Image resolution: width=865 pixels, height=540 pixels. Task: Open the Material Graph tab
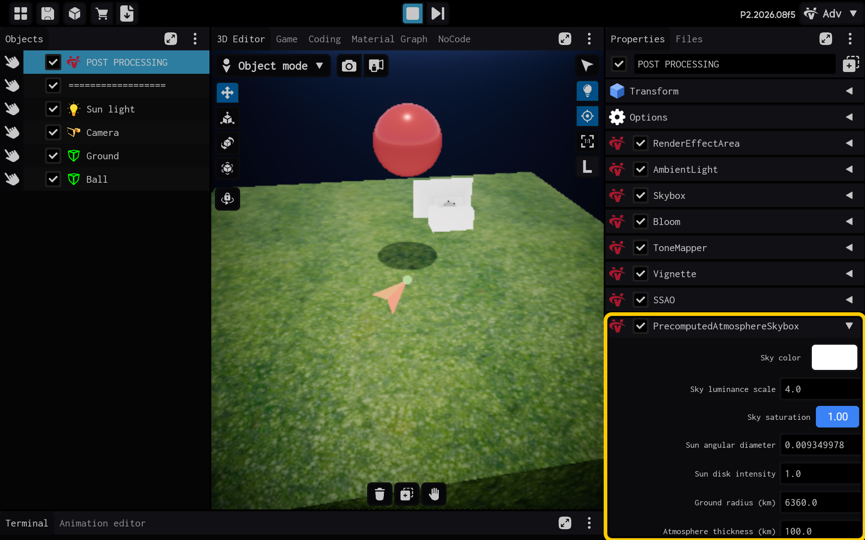click(389, 39)
